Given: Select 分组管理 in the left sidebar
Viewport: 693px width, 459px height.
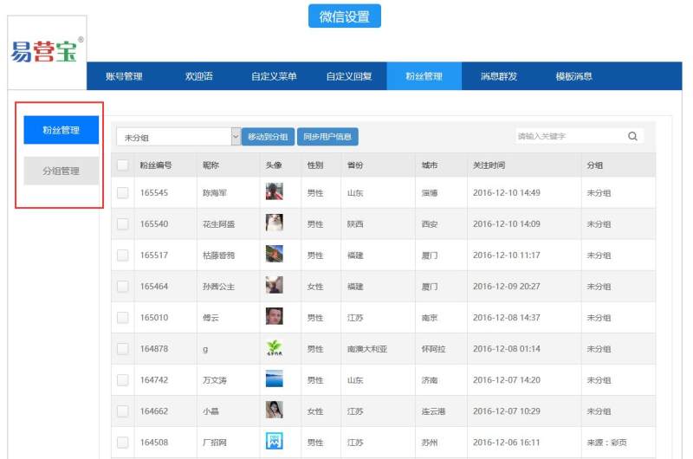Looking at the screenshot, I should (x=61, y=171).
